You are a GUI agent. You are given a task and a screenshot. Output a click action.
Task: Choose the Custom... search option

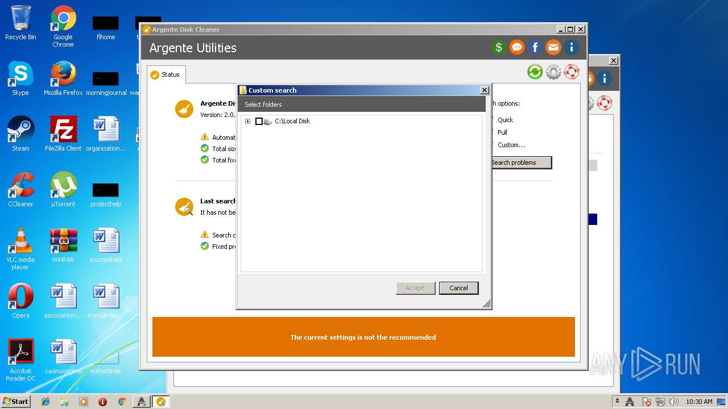click(511, 145)
